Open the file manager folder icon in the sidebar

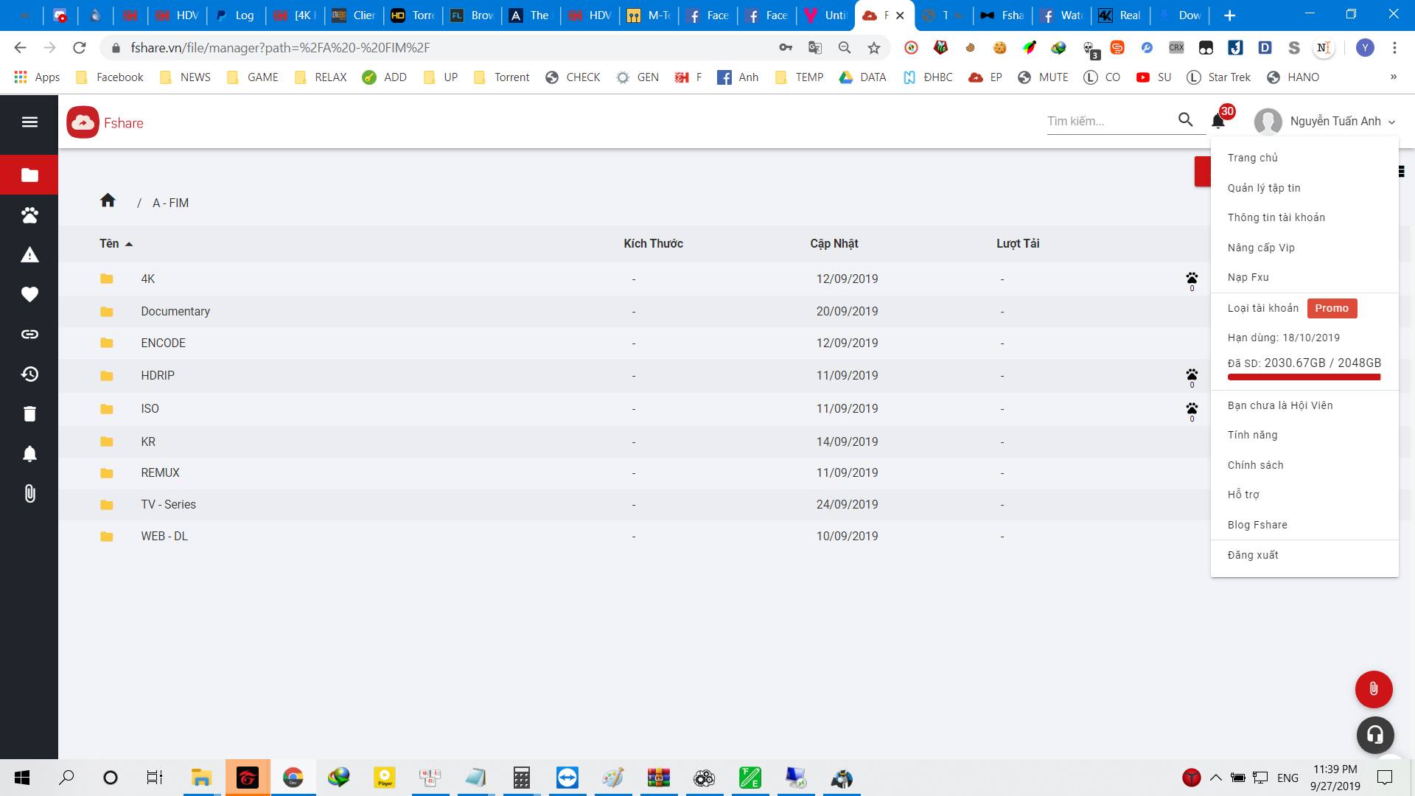pos(29,175)
